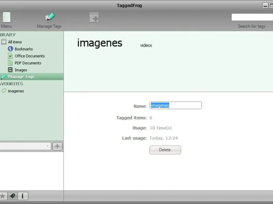
Task: Click the tag icon in bottom bar
Action: pos(13,196)
